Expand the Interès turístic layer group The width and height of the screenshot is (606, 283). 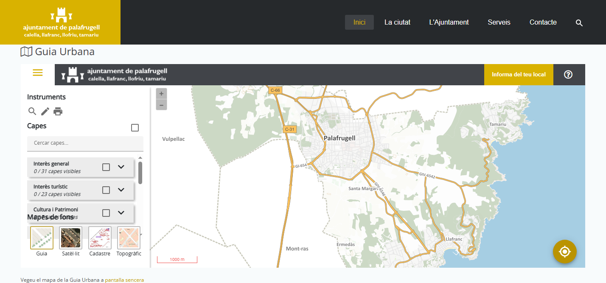pyautogui.click(x=121, y=190)
